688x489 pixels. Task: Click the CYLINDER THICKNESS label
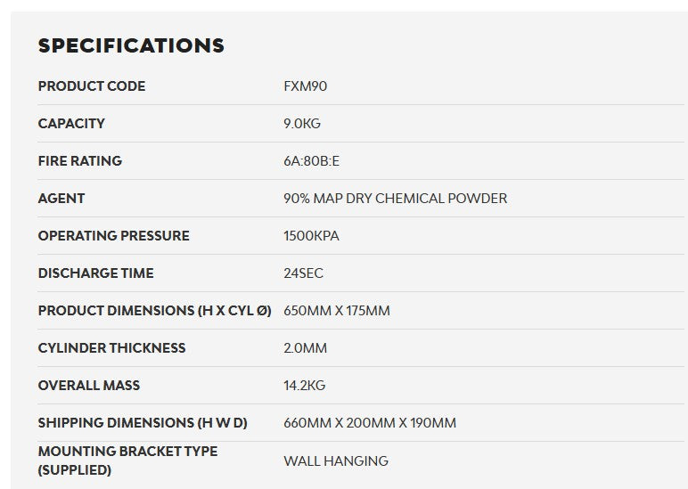coord(111,348)
